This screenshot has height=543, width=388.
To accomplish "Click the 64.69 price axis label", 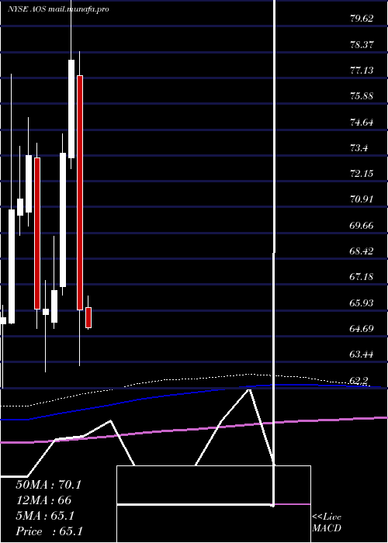I will coord(362,328).
